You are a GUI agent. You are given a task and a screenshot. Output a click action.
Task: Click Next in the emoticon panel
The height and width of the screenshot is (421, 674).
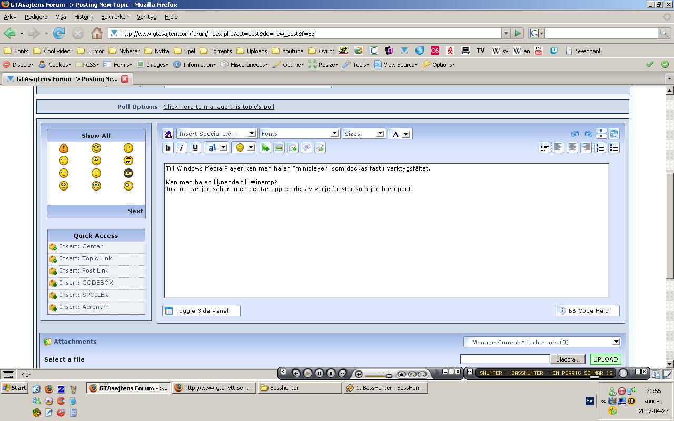click(135, 211)
